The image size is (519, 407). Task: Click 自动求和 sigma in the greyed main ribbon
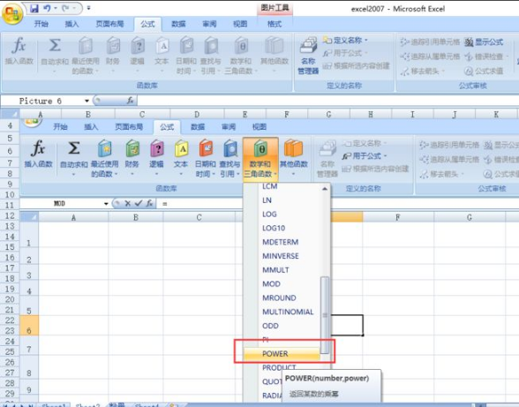[x=55, y=55]
